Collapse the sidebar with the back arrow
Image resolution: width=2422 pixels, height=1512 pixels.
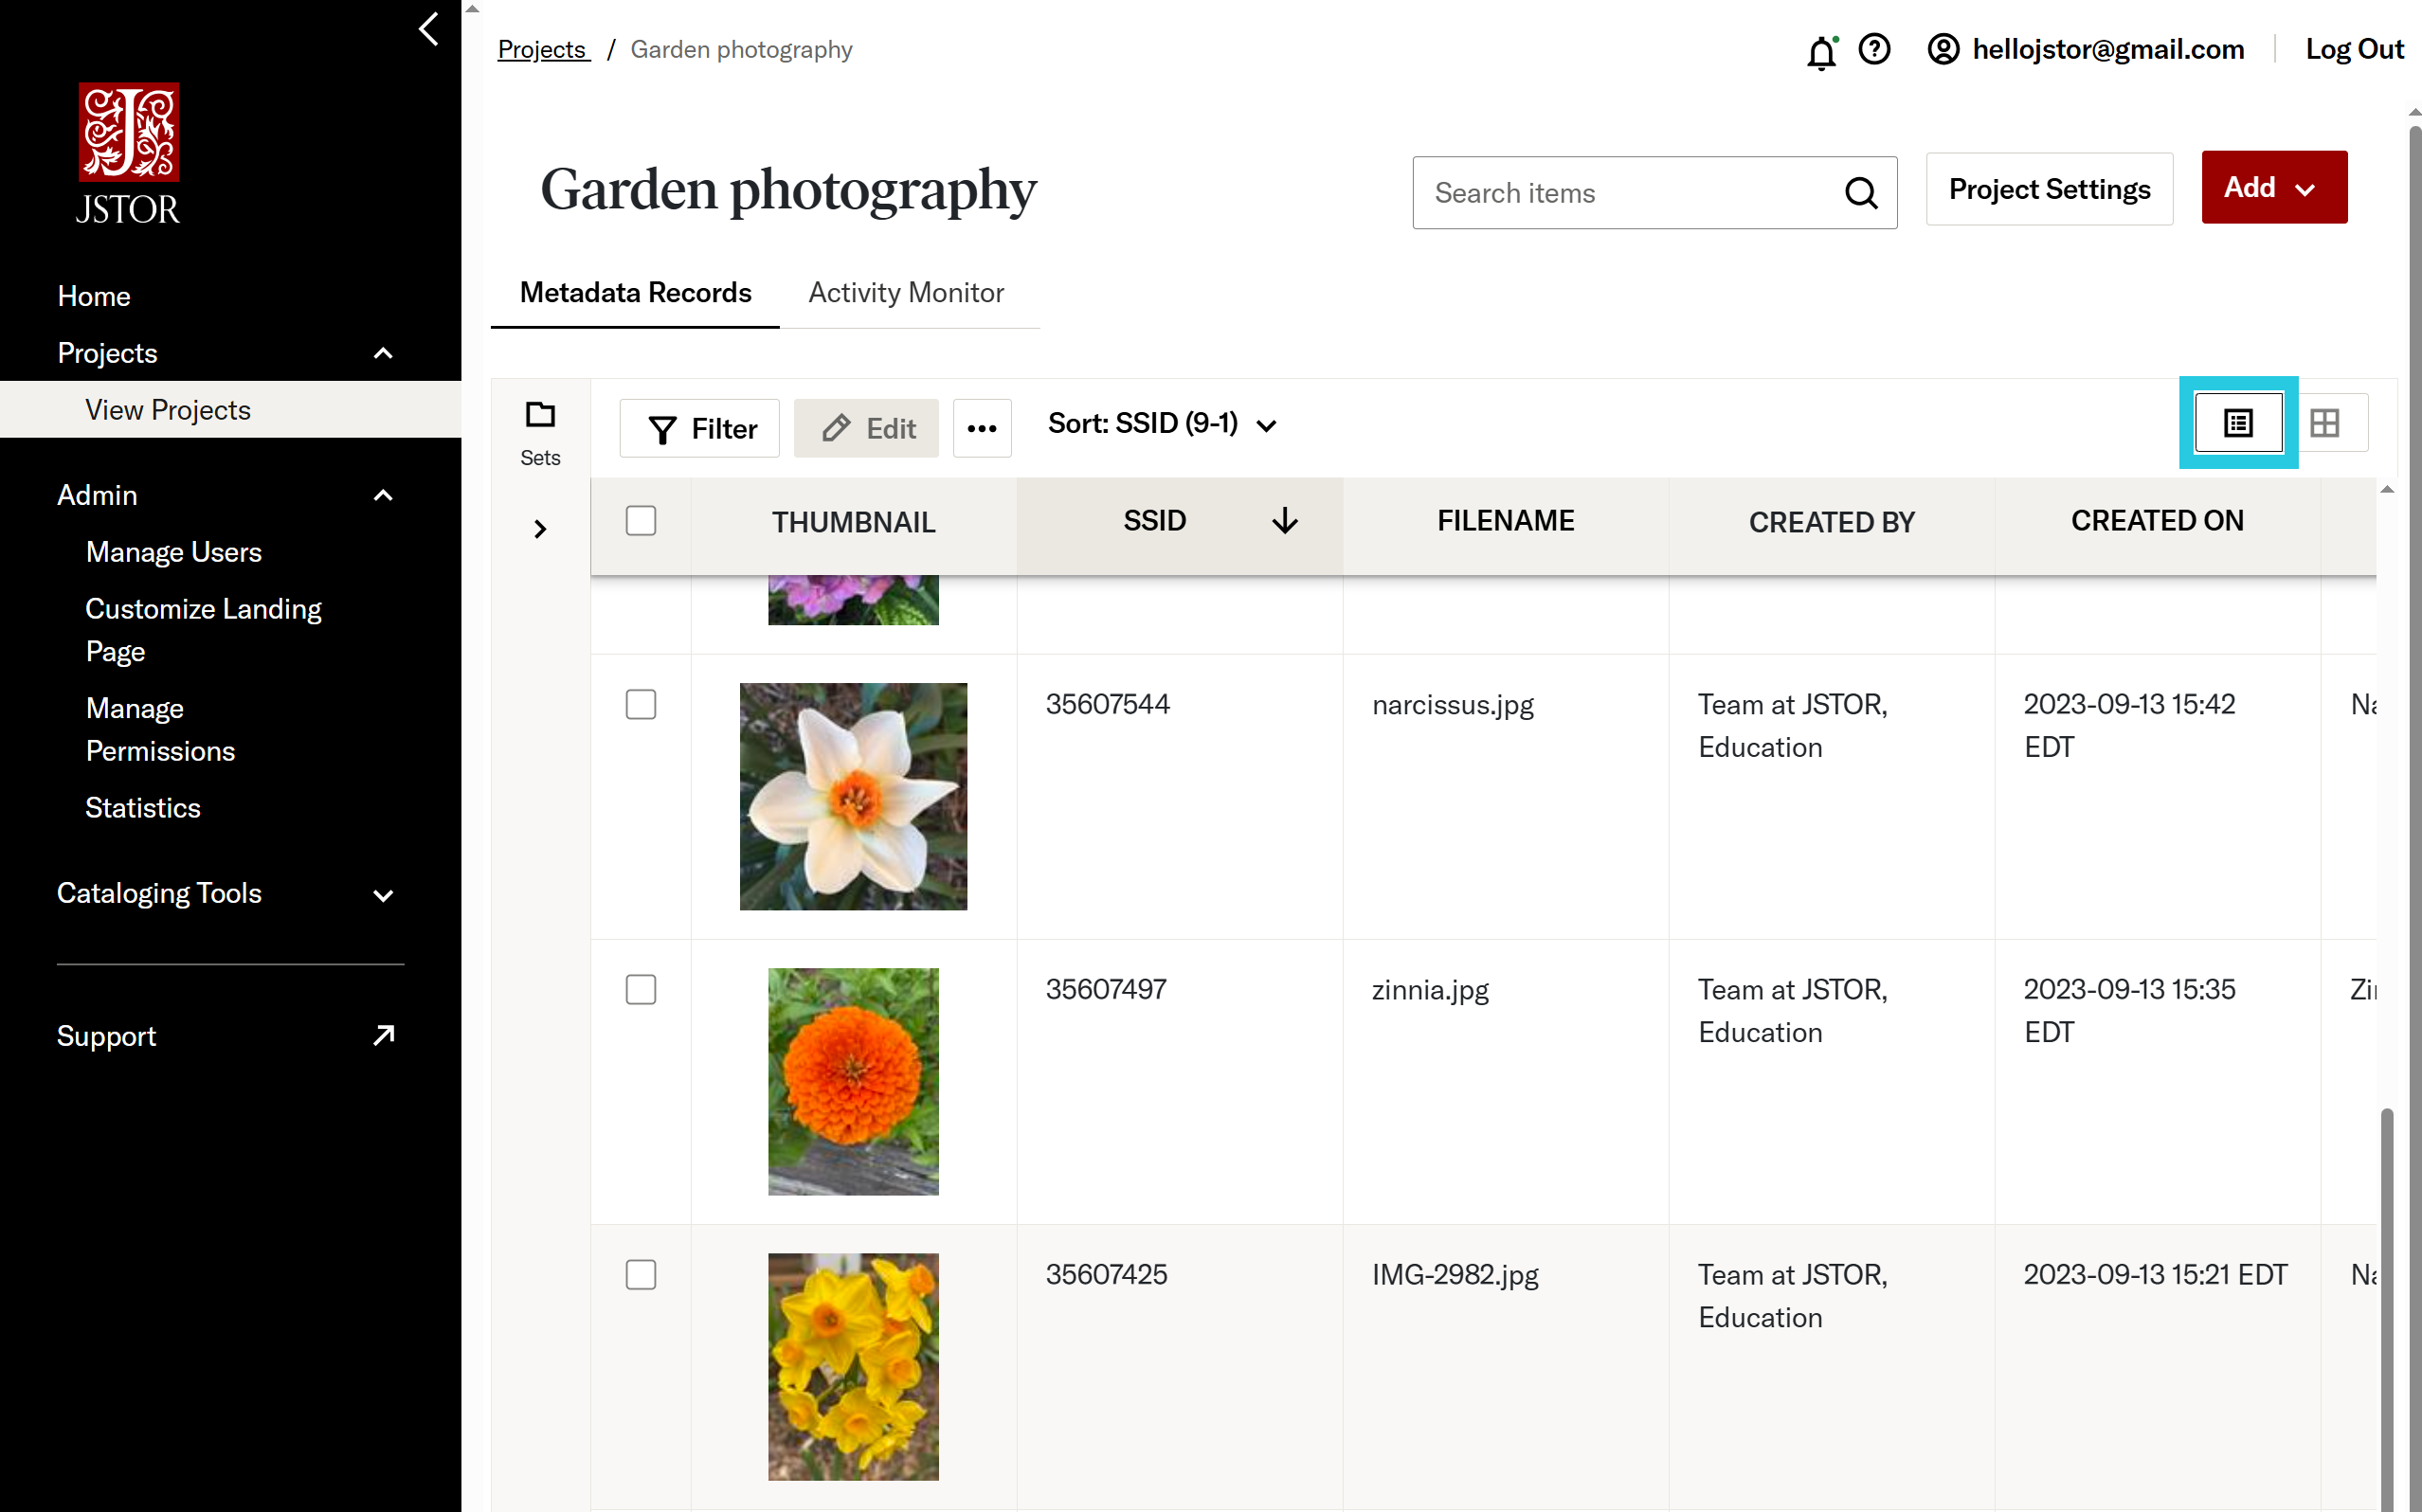click(429, 28)
